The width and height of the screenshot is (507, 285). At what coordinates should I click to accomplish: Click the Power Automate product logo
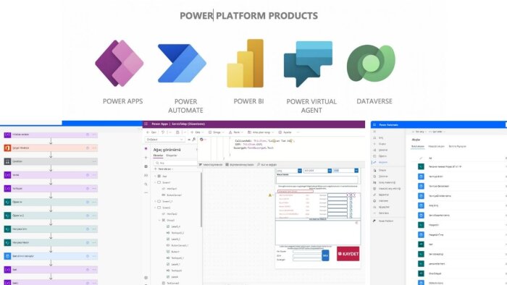(x=182, y=64)
